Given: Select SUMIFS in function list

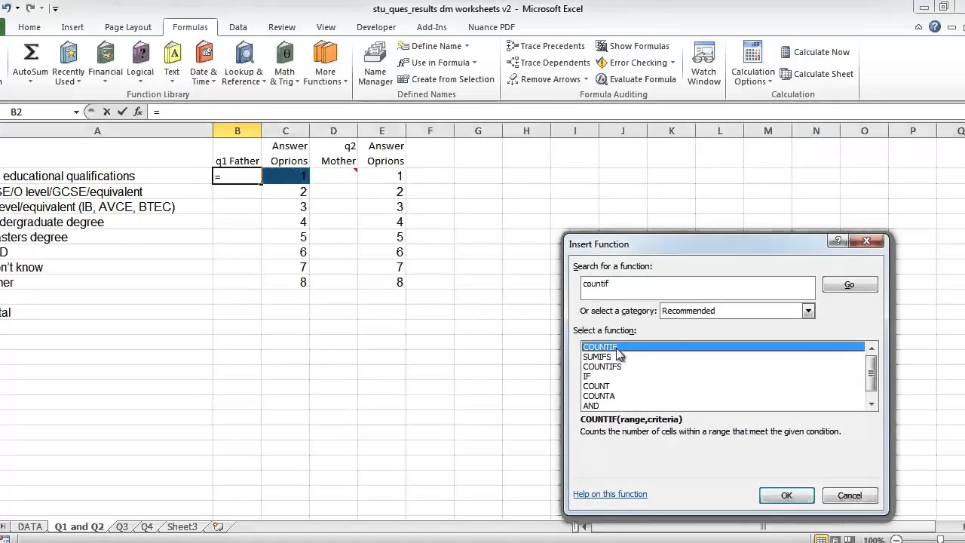Looking at the screenshot, I should click(x=722, y=357).
